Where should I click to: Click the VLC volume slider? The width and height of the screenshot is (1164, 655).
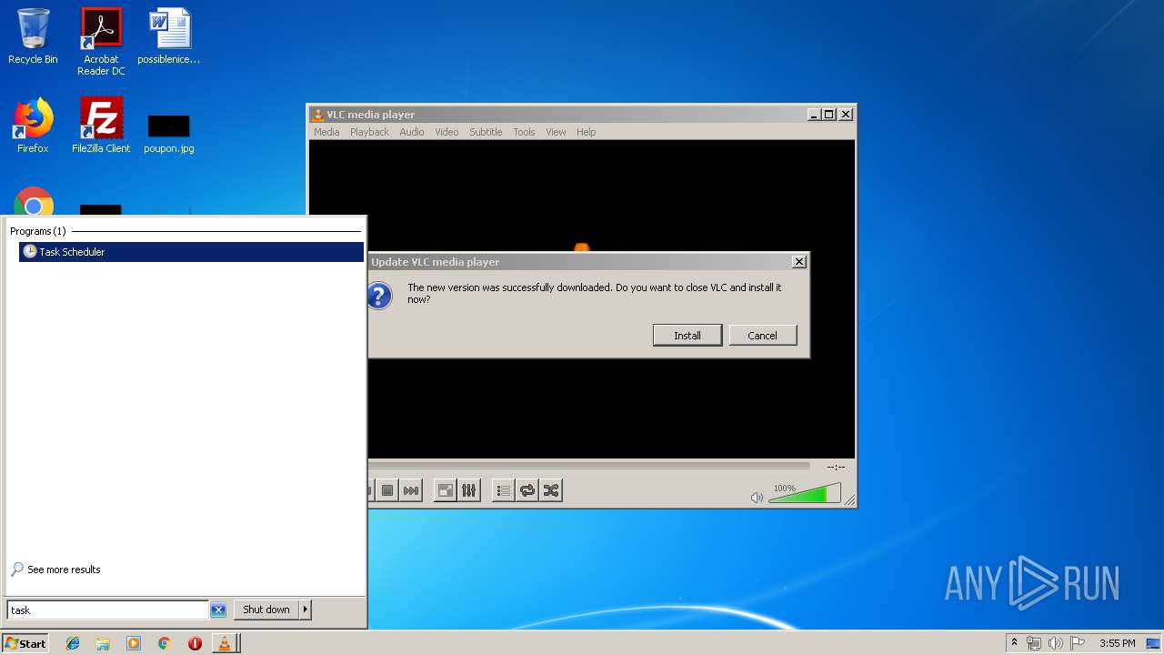pyautogui.click(x=804, y=494)
